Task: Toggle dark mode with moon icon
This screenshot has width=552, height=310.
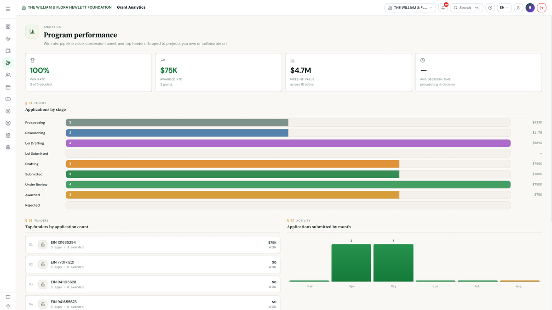Action: tap(518, 8)
